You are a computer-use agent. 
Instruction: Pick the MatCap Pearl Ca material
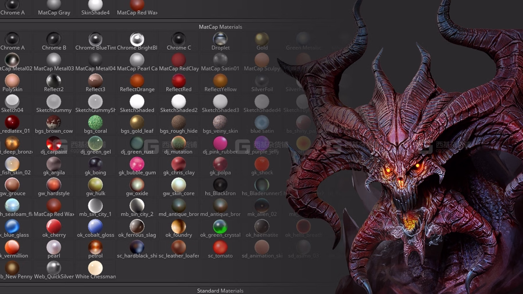(137, 62)
